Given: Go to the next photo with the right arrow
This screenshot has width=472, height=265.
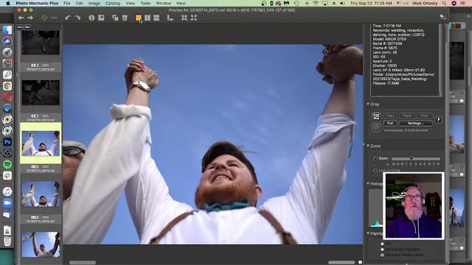Looking at the screenshot, I should click(x=30, y=18).
